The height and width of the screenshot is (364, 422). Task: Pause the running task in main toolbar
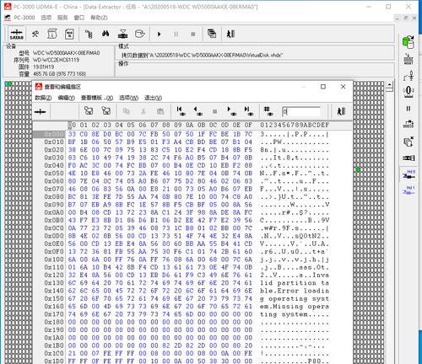pyautogui.click(x=176, y=35)
